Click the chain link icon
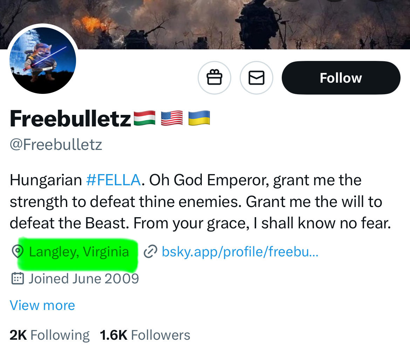The width and height of the screenshot is (410, 359). click(x=150, y=251)
